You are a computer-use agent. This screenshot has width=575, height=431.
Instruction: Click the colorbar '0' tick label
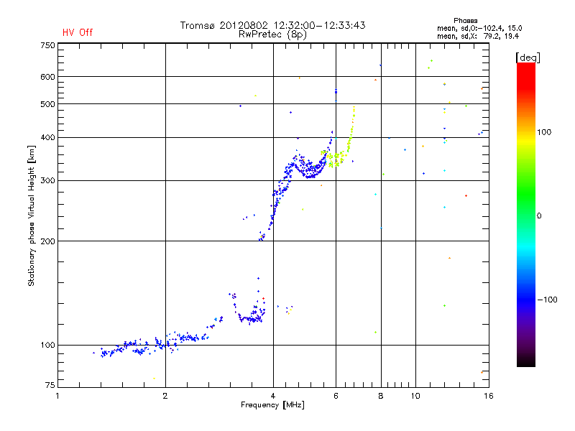tap(538, 216)
